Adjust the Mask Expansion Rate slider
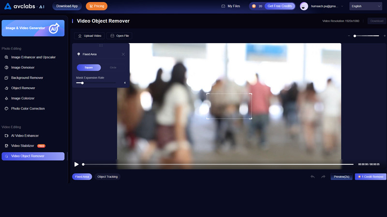 coord(96,83)
